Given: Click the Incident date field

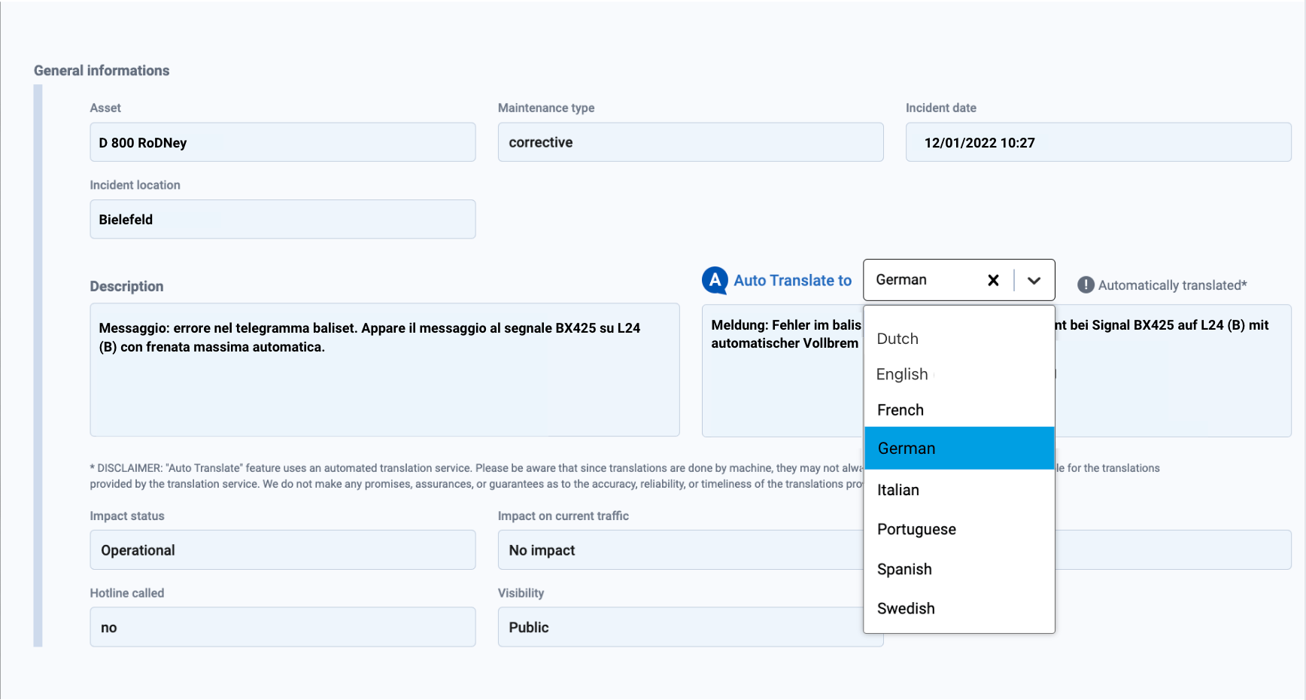Looking at the screenshot, I should tap(1098, 142).
